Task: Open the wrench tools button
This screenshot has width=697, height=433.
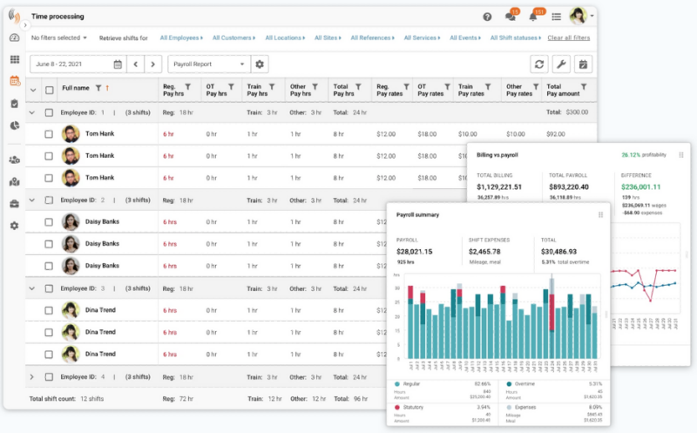Action: tap(562, 64)
